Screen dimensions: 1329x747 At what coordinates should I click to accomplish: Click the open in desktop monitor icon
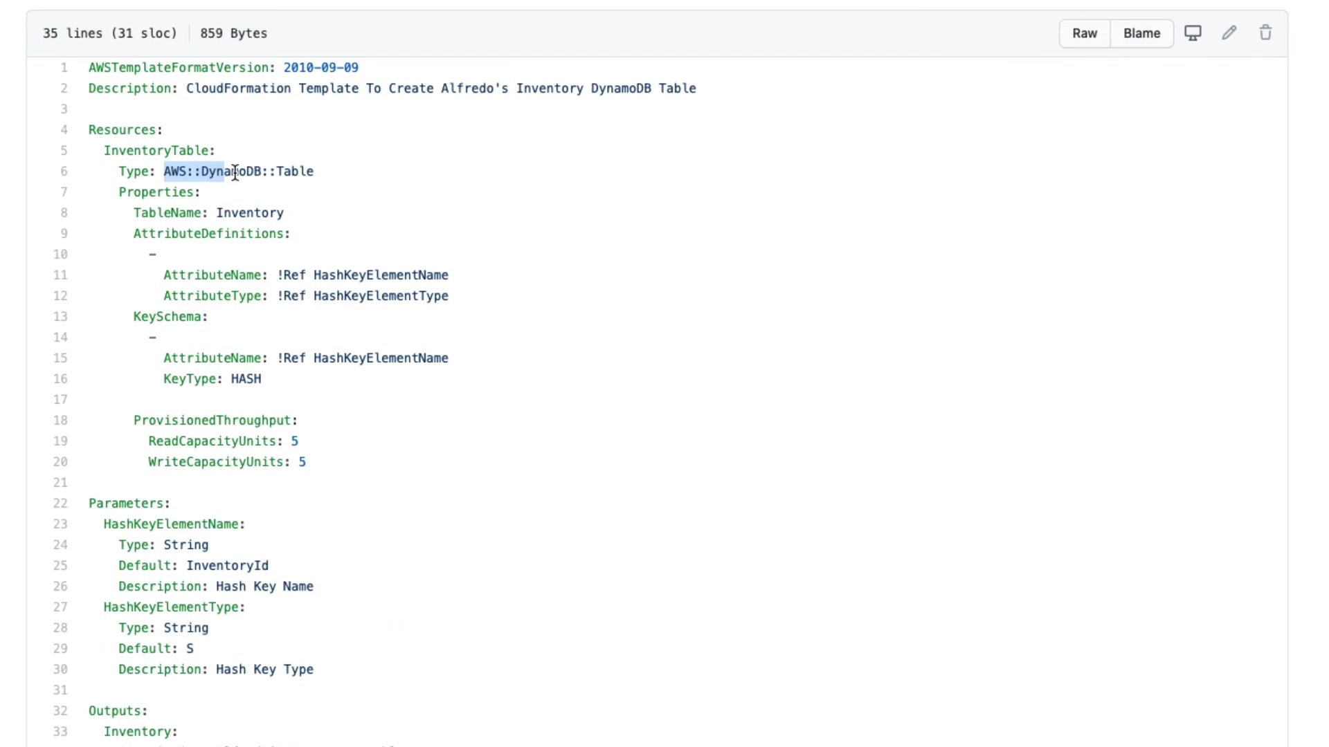(1193, 33)
